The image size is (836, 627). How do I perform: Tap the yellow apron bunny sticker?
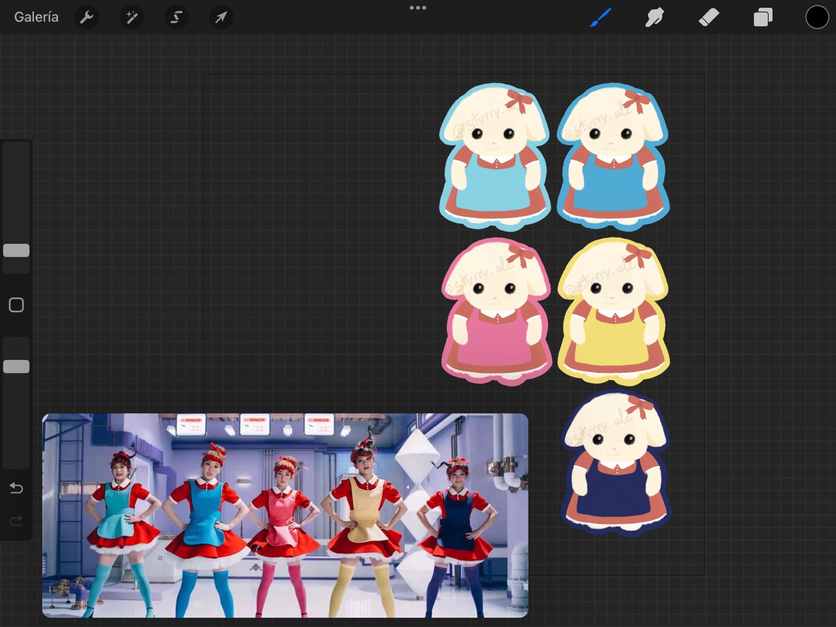click(x=614, y=312)
